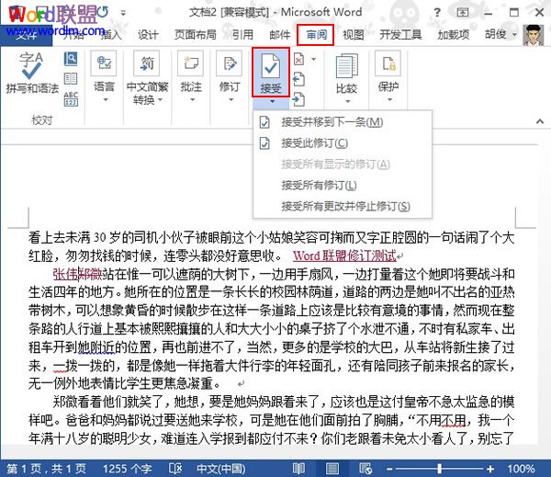551x477 pixels.
Task: Open the 修订 track changes button
Action: coord(229,76)
